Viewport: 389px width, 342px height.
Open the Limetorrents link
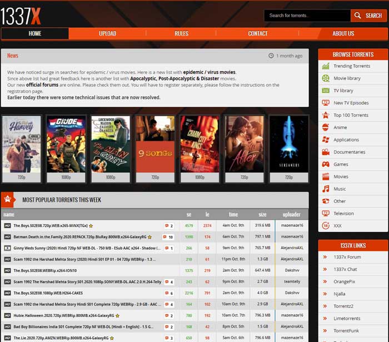347,319
